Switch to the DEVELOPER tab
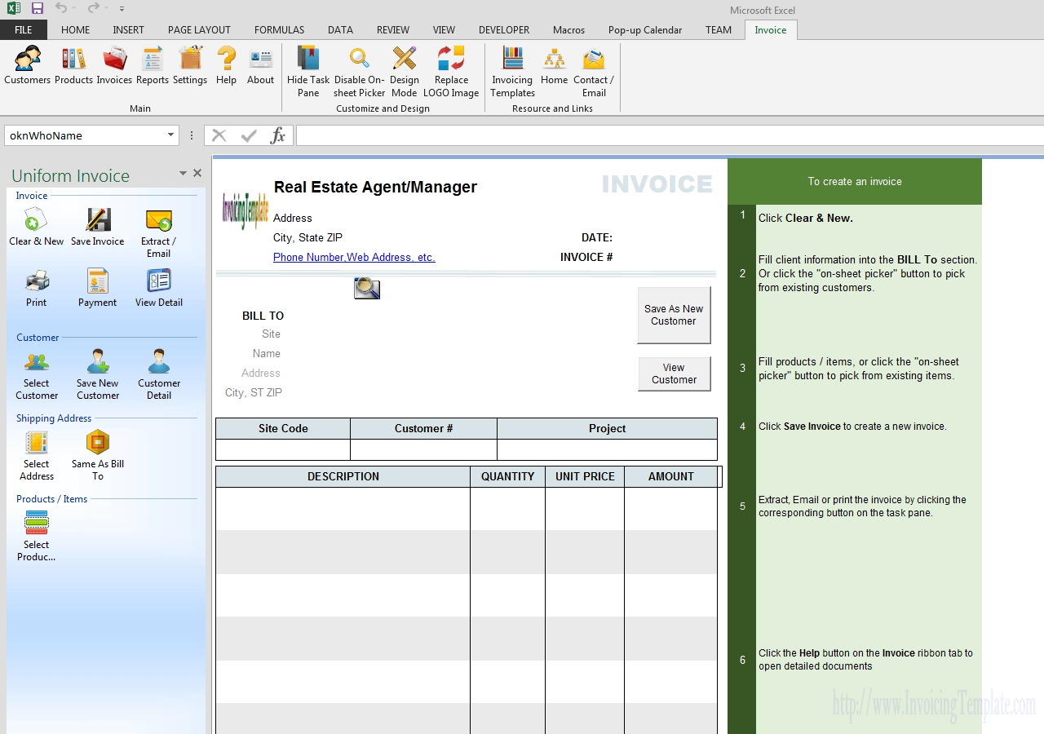Viewport: 1044px width, 734px height. click(x=504, y=29)
